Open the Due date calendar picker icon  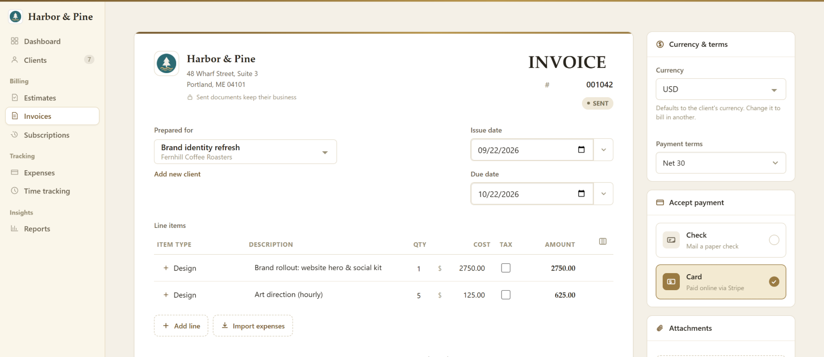click(581, 193)
